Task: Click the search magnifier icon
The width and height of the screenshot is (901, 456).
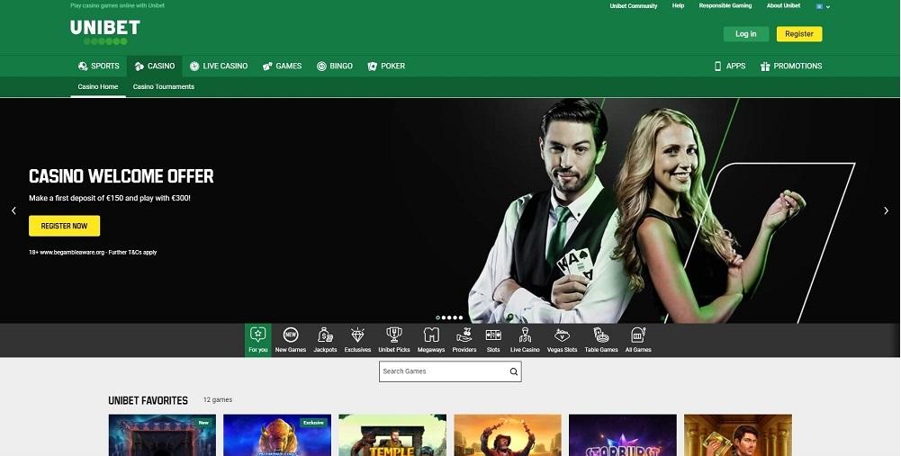Action: [x=514, y=371]
